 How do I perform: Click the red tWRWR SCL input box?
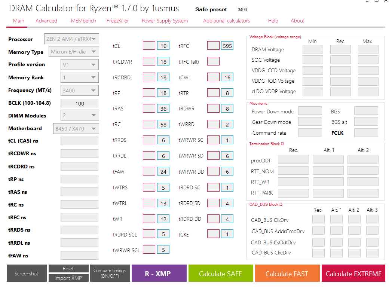(x=149, y=250)
